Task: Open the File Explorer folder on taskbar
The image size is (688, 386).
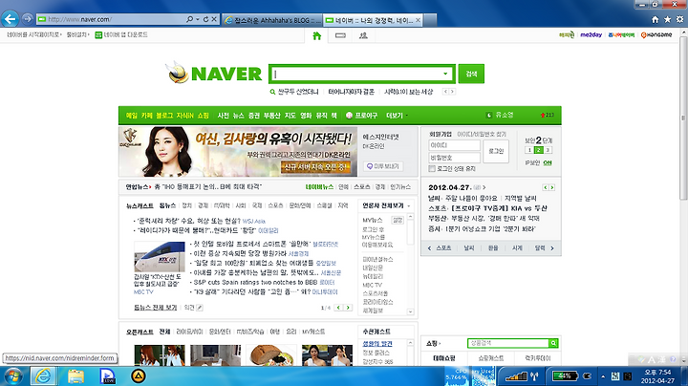Action: pyautogui.click(x=75, y=375)
